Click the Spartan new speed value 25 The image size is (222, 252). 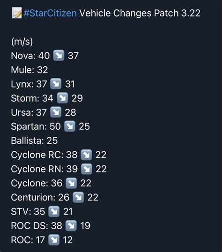click(x=84, y=126)
